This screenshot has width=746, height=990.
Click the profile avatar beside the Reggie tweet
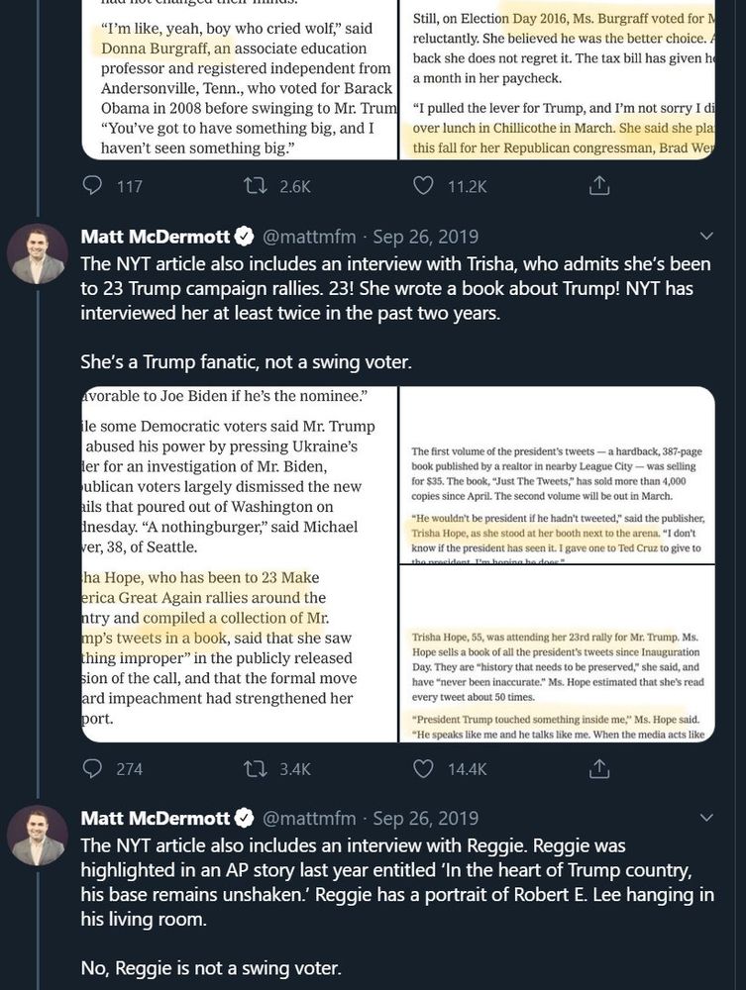click(37, 837)
